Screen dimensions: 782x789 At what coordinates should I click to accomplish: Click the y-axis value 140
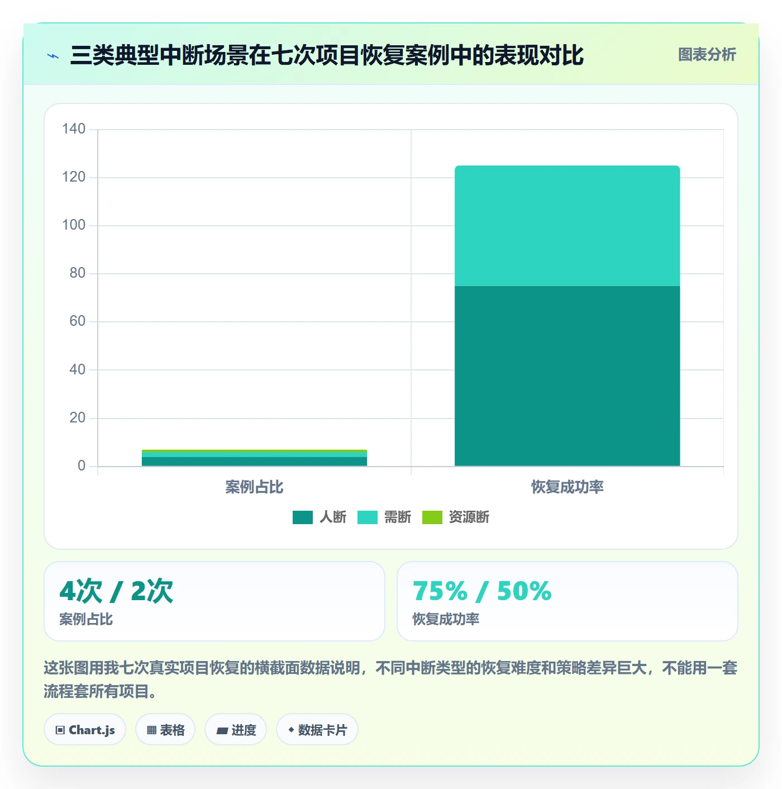pyautogui.click(x=74, y=129)
